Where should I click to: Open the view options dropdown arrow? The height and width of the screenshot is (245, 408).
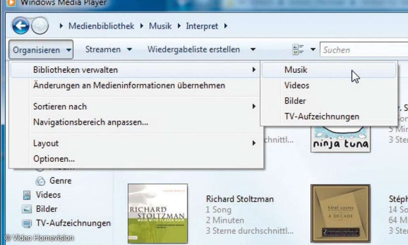click(x=313, y=49)
